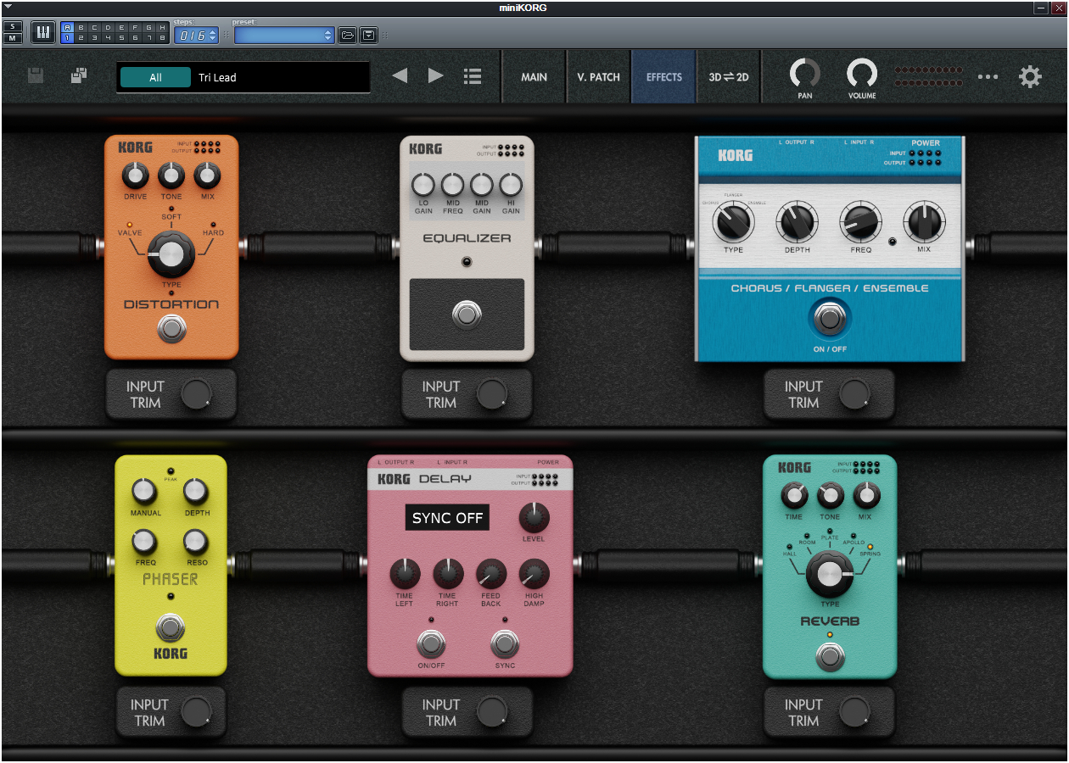Stomp the Reverb pedal footswitch

[x=830, y=656]
